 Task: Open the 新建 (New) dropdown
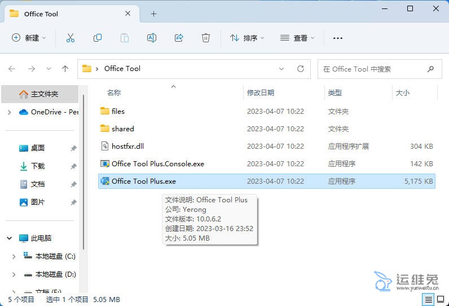pos(29,38)
